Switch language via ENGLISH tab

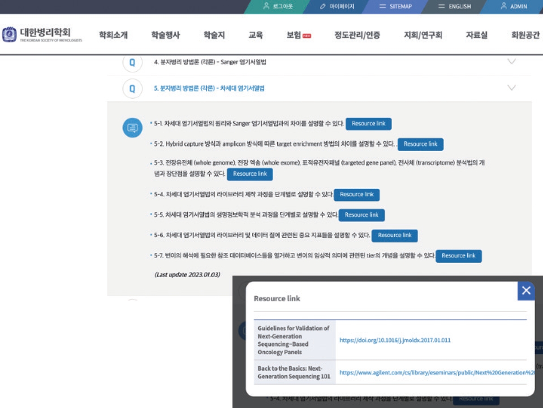point(454,6)
